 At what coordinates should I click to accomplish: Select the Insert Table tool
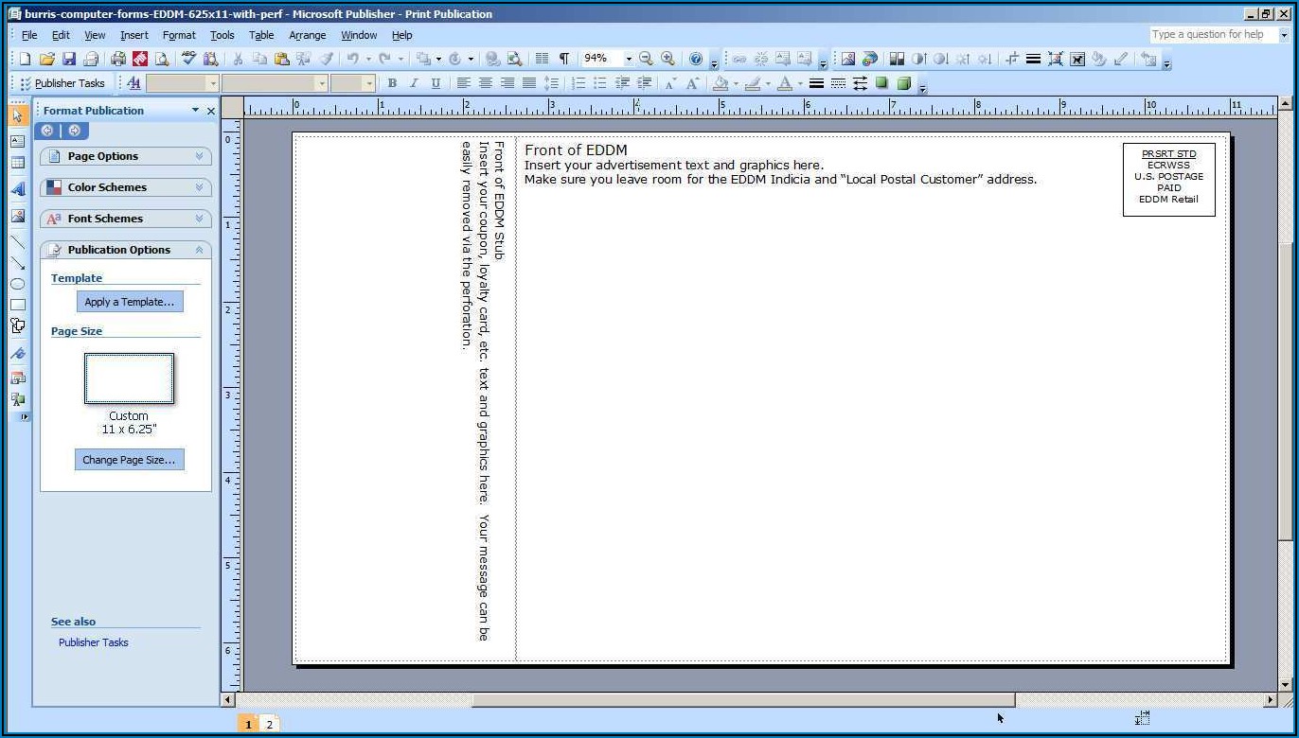pos(17,163)
